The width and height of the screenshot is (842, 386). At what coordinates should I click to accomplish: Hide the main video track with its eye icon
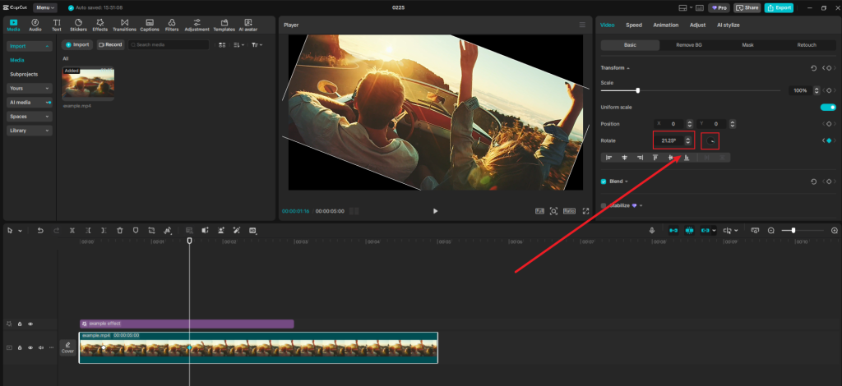click(30, 347)
